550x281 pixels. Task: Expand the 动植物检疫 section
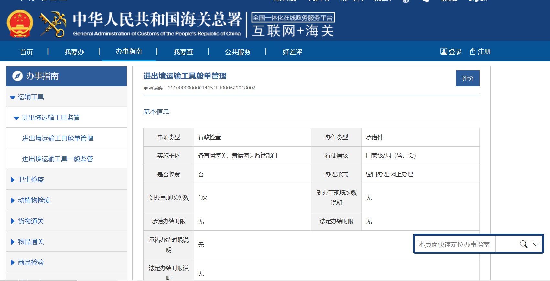click(x=13, y=200)
